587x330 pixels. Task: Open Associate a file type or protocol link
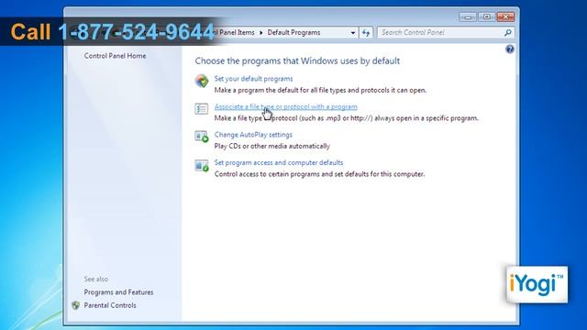[x=285, y=107]
